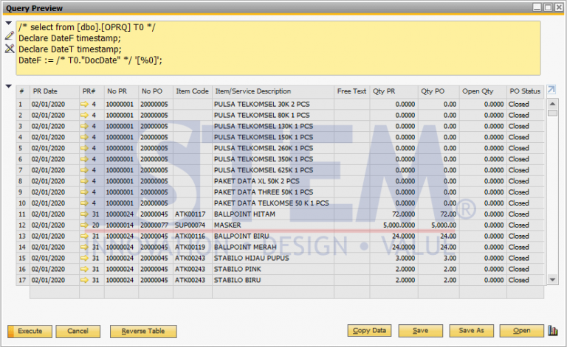Select the cell 'PAKET DATA THREE 50K 1 PCS'
Viewport: 567px width, 347px height.
273,192
